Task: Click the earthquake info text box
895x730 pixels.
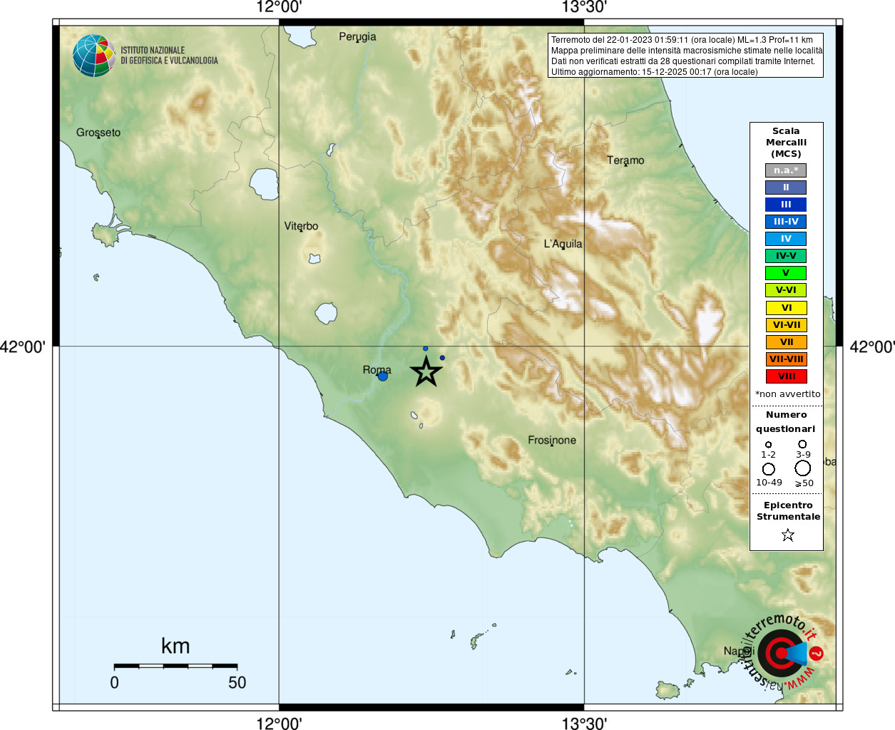Action: [685, 56]
